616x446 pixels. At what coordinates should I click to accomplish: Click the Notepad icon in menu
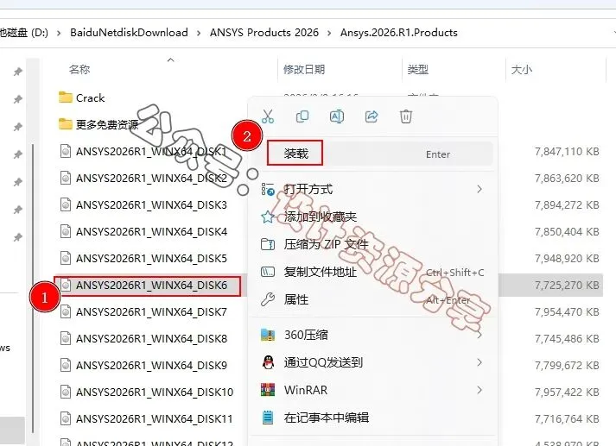[x=268, y=418]
